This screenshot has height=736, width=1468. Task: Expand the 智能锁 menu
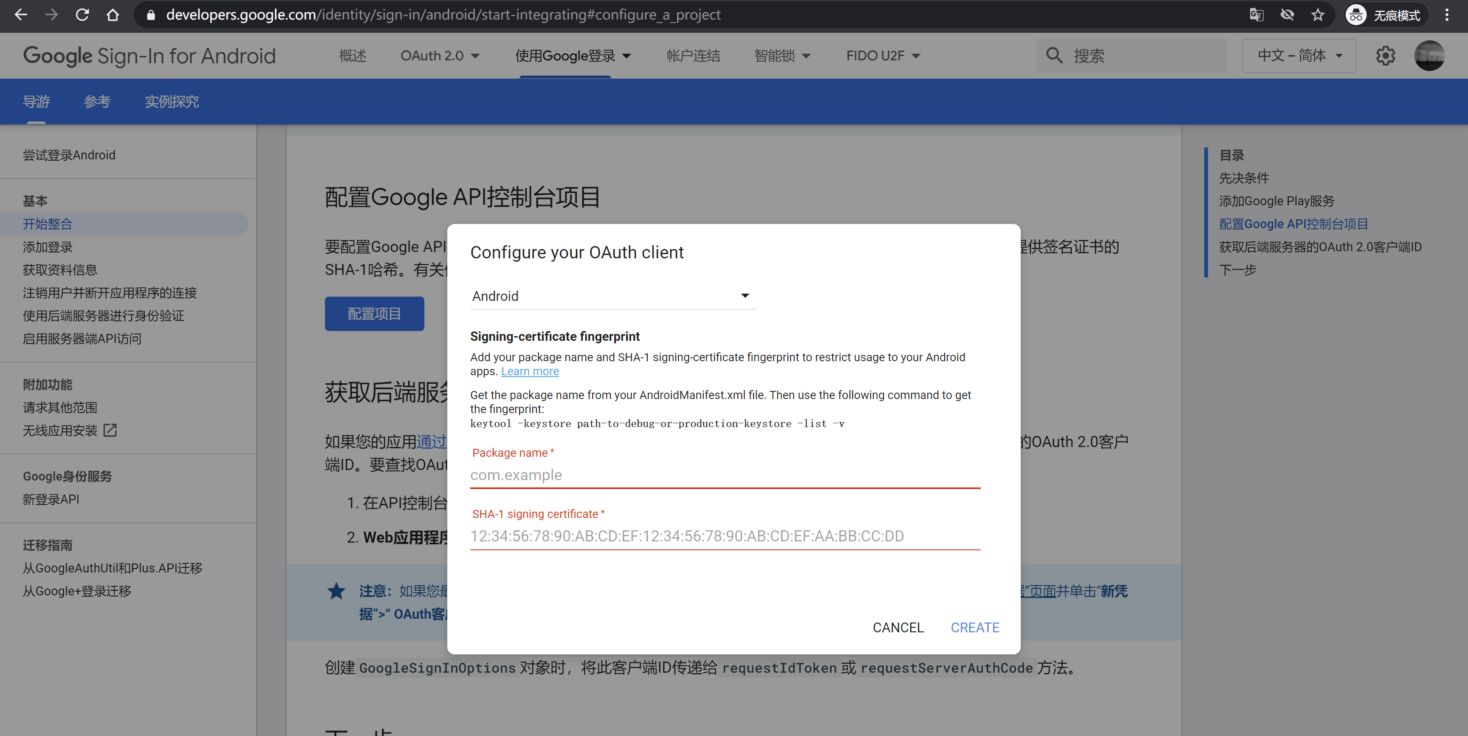[x=782, y=56]
